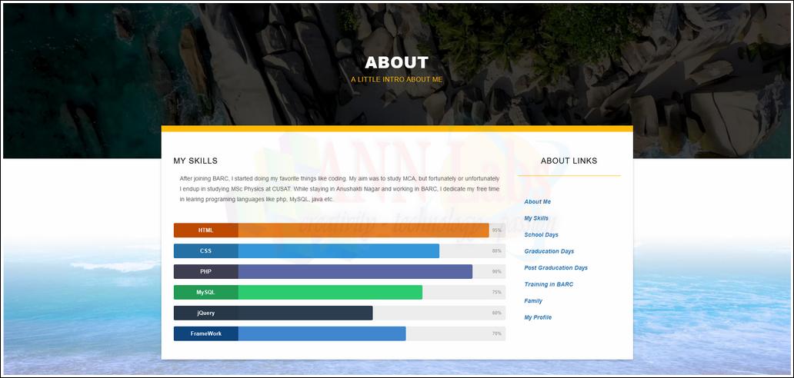794x378 pixels.
Task: Click the ABOUT page title
Action: click(396, 63)
